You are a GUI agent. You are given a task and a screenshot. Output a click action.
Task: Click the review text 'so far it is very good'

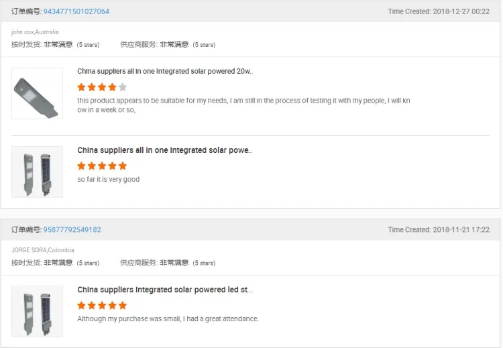(109, 179)
